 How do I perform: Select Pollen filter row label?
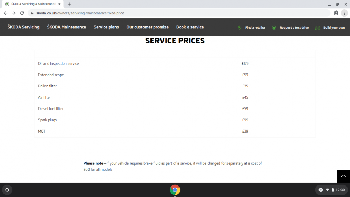point(47,86)
